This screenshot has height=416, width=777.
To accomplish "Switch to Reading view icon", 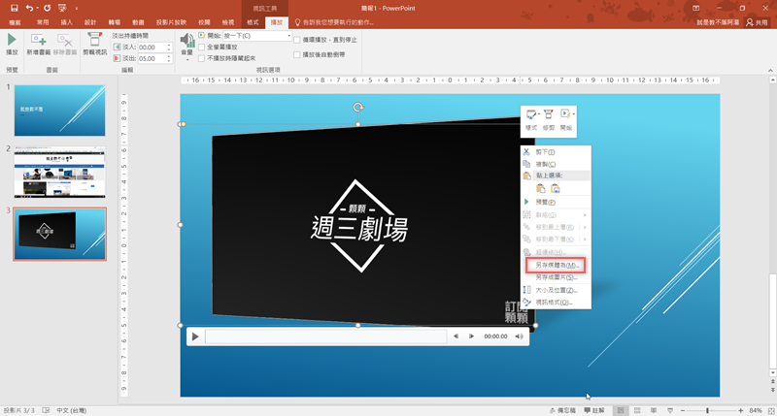I will point(654,410).
